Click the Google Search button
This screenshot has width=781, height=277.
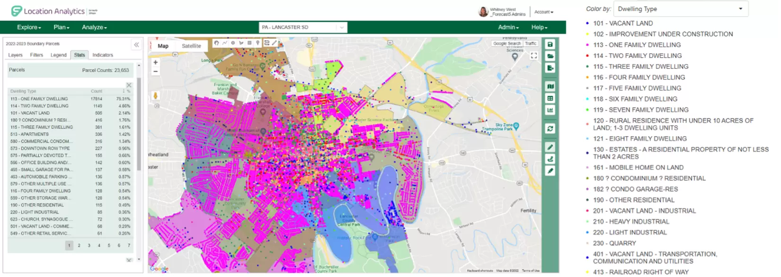coord(506,43)
